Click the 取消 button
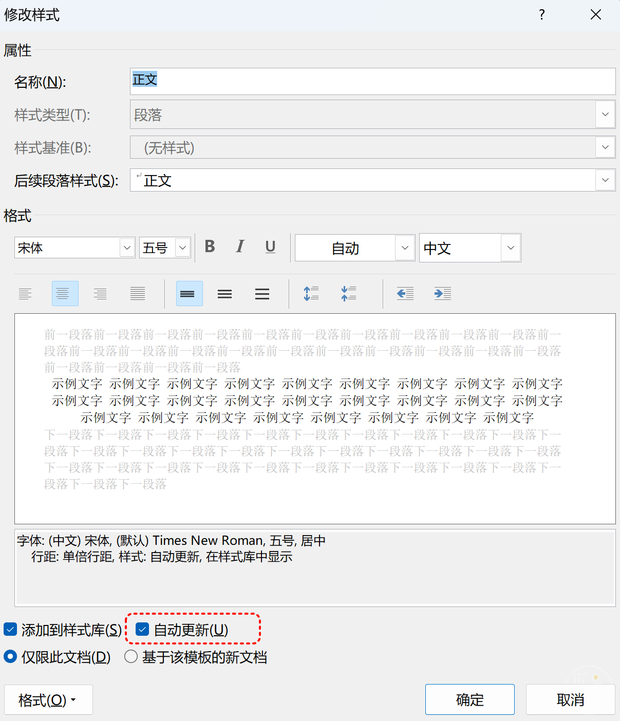The image size is (620, 721). (x=570, y=699)
